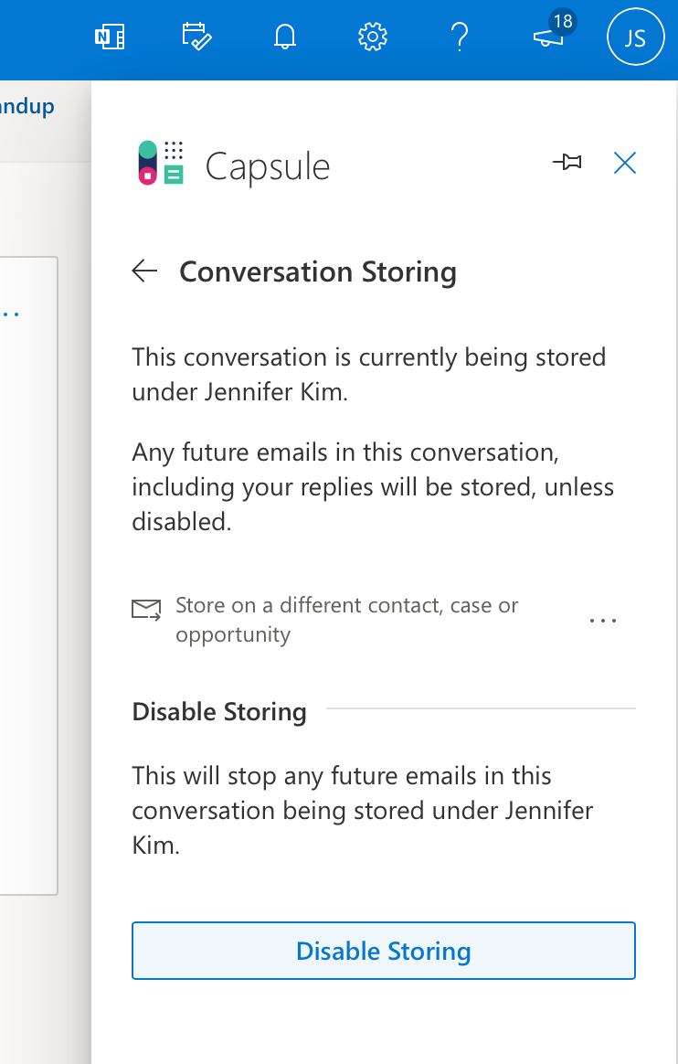Click the store-elsewhere envelope icon
Image resolution: width=678 pixels, height=1064 pixels.
click(x=146, y=610)
